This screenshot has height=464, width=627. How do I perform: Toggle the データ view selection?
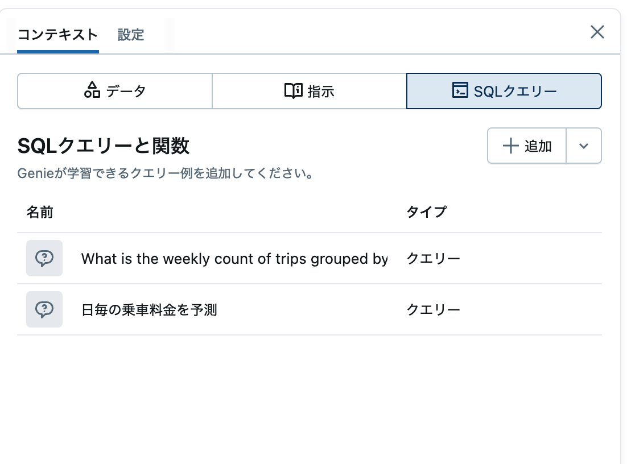114,90
